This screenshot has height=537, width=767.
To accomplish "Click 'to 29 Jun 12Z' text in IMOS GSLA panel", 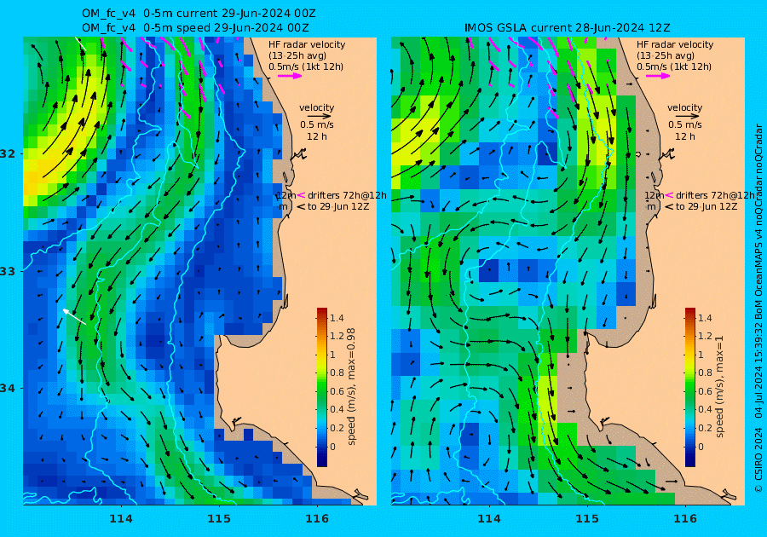I will (706, 206).
